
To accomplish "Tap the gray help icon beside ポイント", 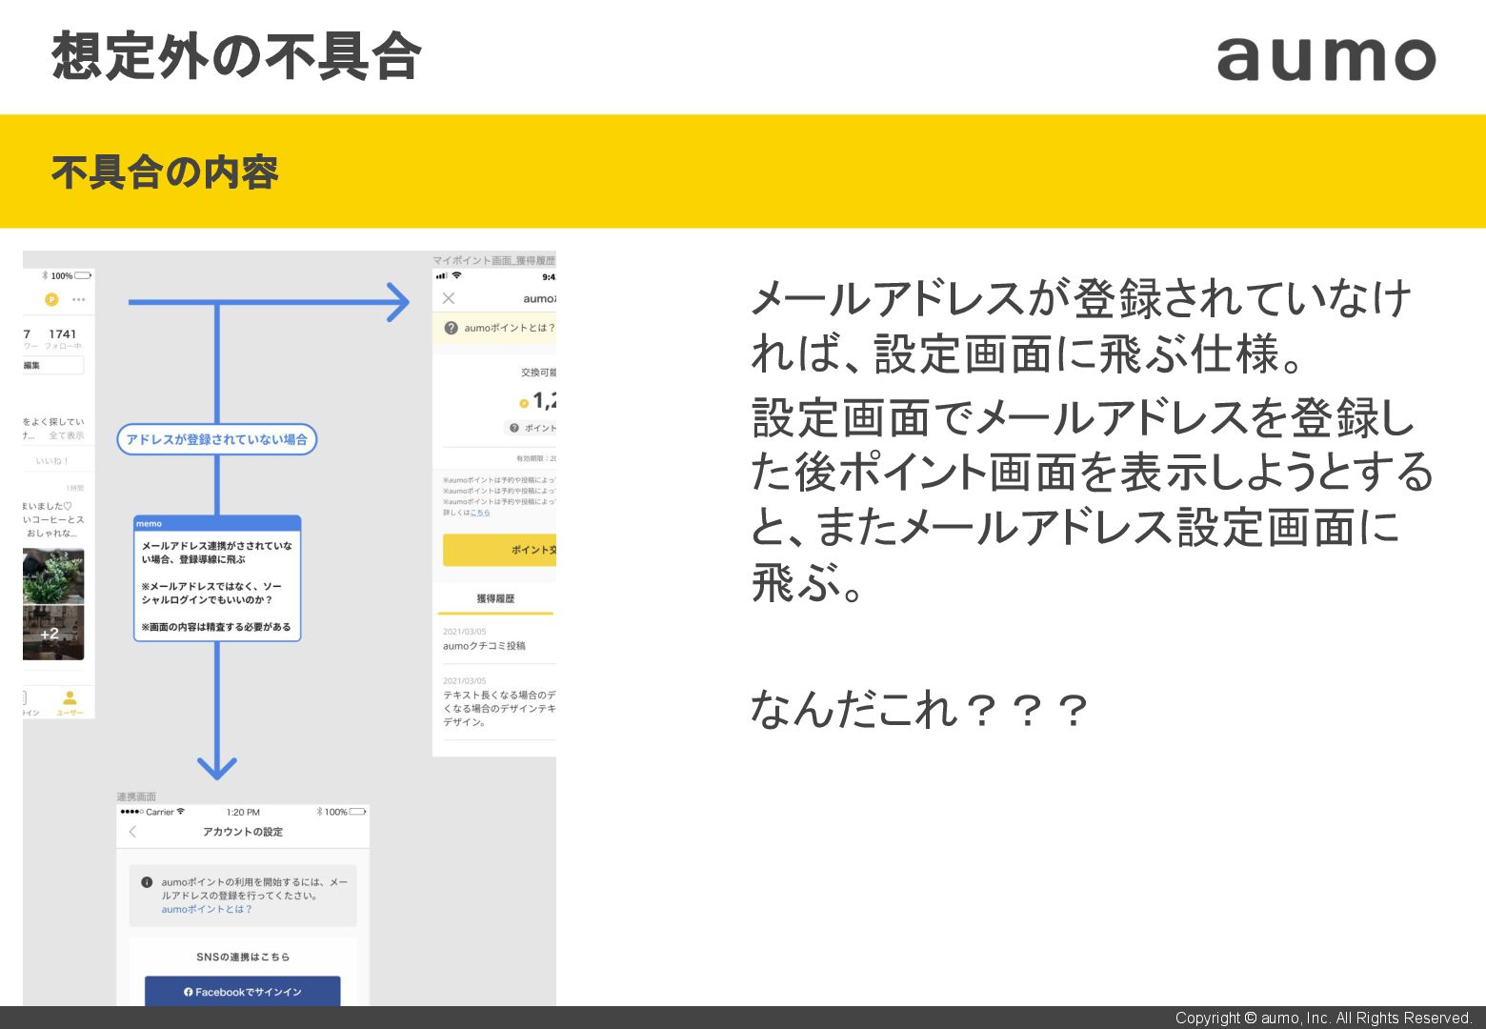I will pos(514,428).
